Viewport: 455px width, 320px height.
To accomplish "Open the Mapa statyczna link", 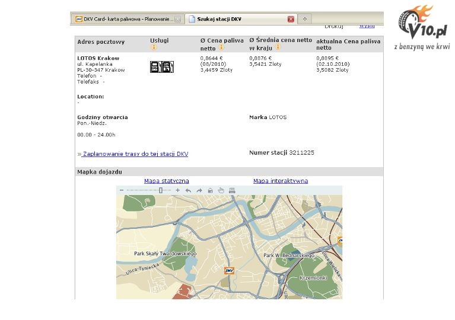I will coord(167,181).
